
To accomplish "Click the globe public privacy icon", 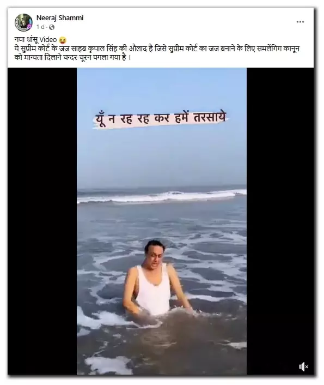I will 52,27.
